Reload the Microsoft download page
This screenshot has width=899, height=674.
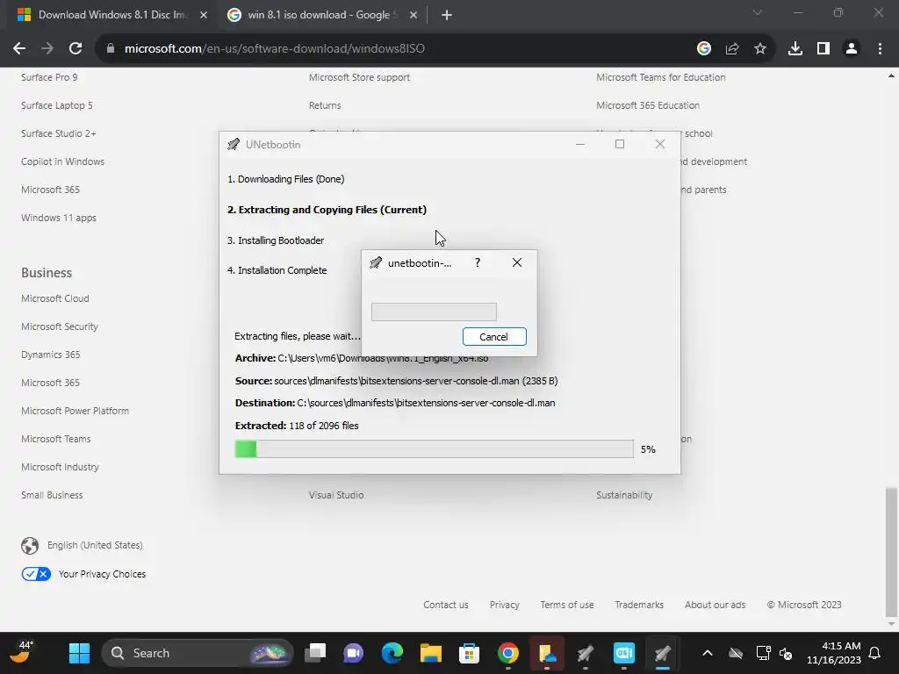pos(76,49)
